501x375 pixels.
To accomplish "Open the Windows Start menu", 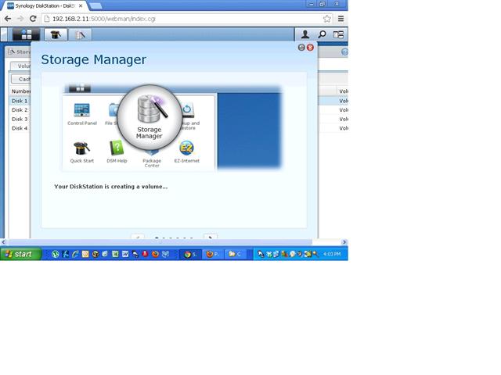I will (20, 254).
